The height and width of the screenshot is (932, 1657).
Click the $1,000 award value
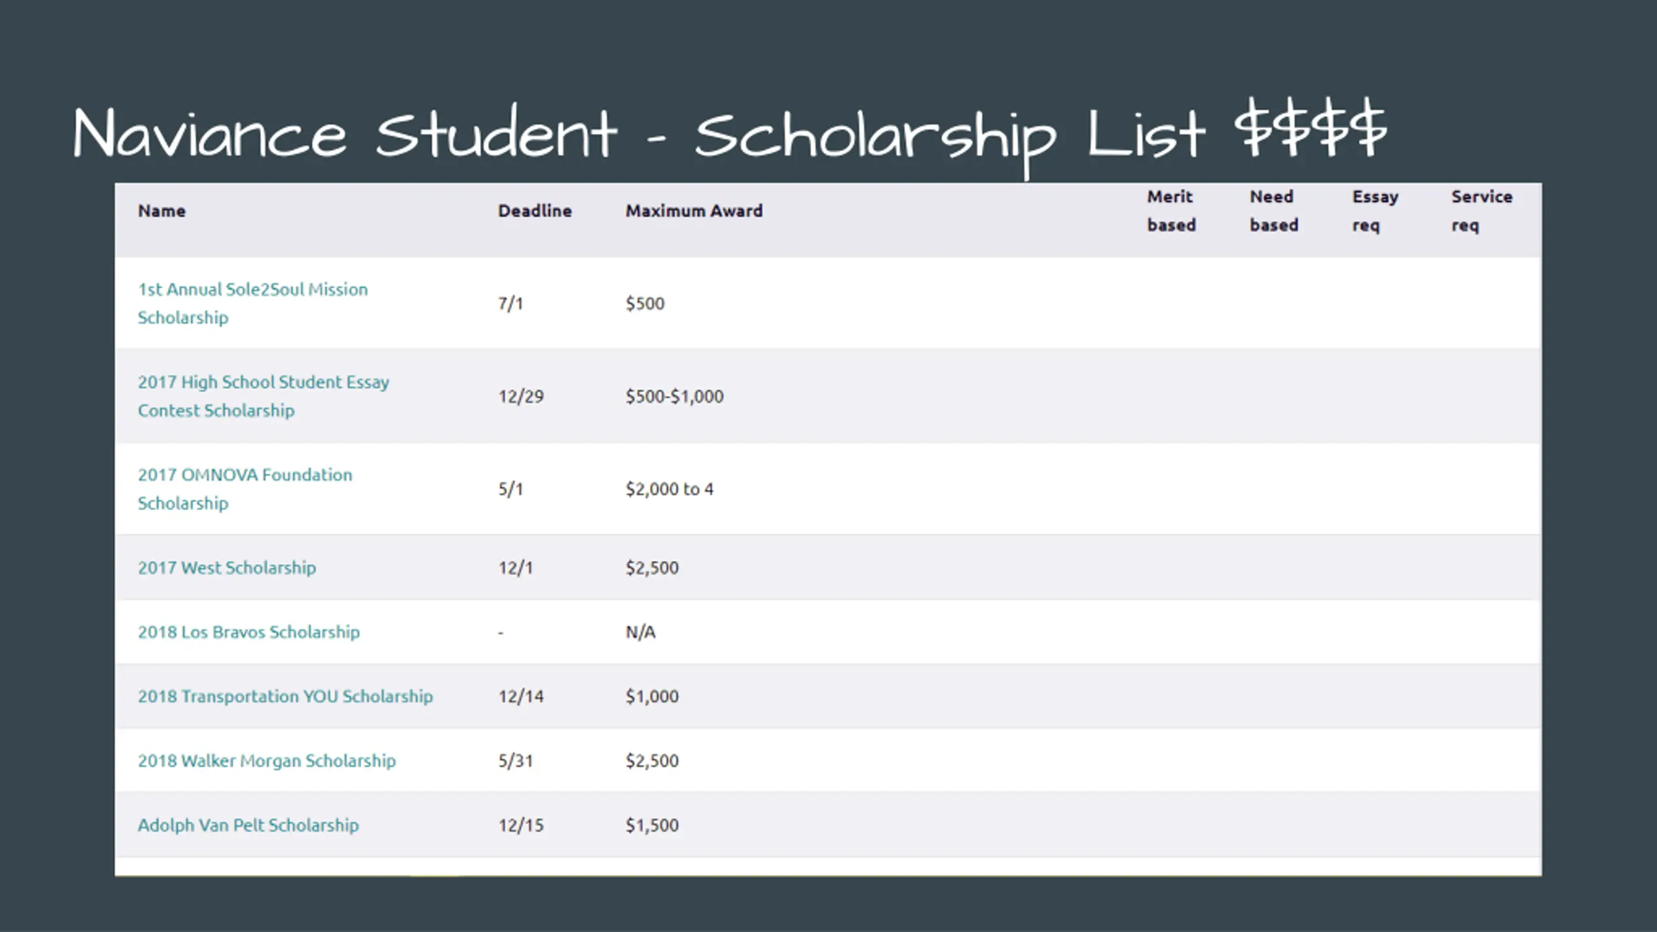[x=652, y=696]
